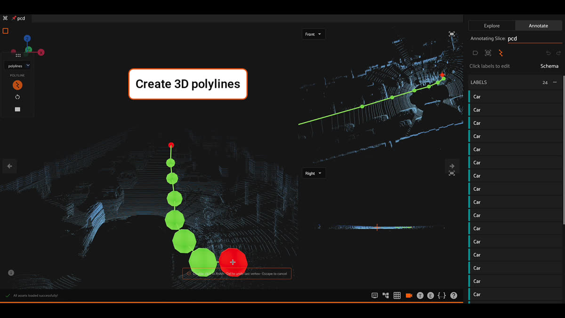This screenshot has width=565, height=318.
Task: Collapse the LABELS section with minus
Action: coord(555,82)
